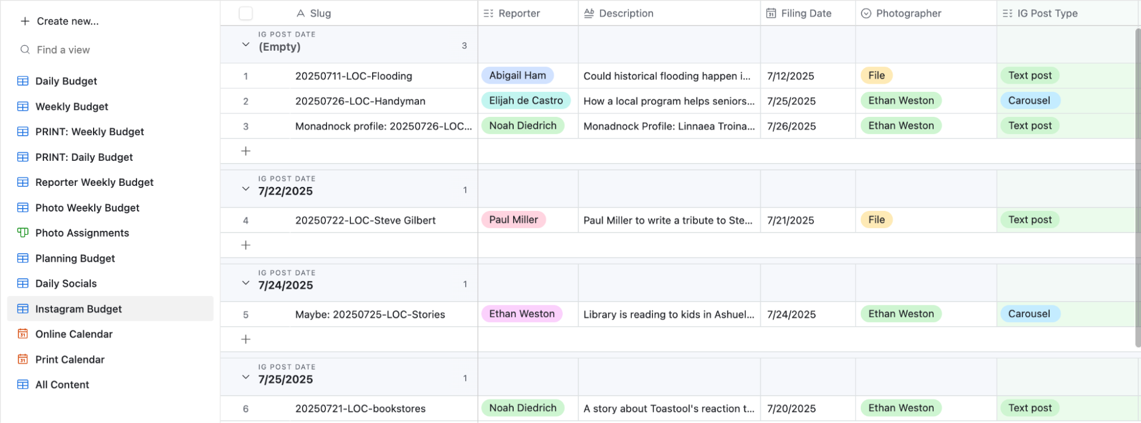1141x423 pixels.
Task: Click the grid icon next to Daily Socials
Action: (x=23, y=283)
